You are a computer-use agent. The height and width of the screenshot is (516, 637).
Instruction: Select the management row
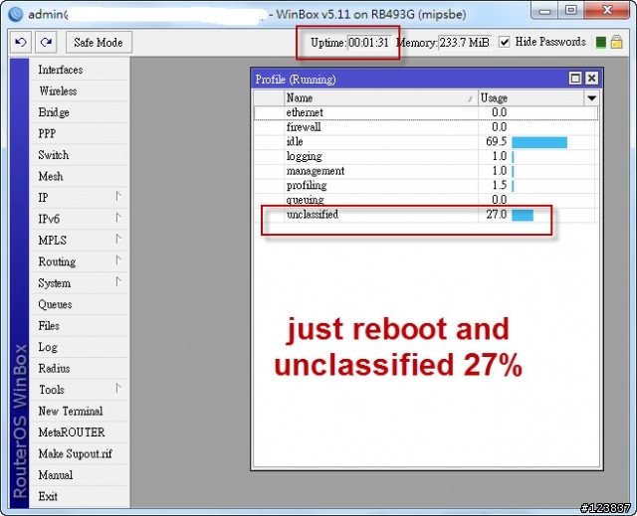(426, 171)
